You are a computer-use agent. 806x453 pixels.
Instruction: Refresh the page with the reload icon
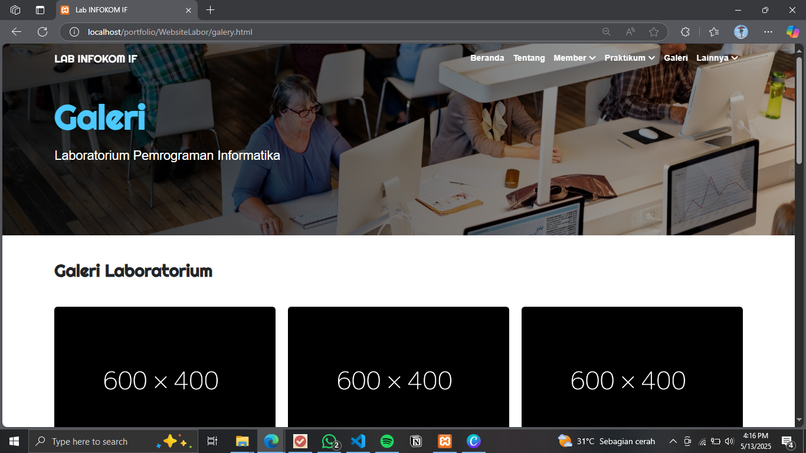[x=42, y=32]
